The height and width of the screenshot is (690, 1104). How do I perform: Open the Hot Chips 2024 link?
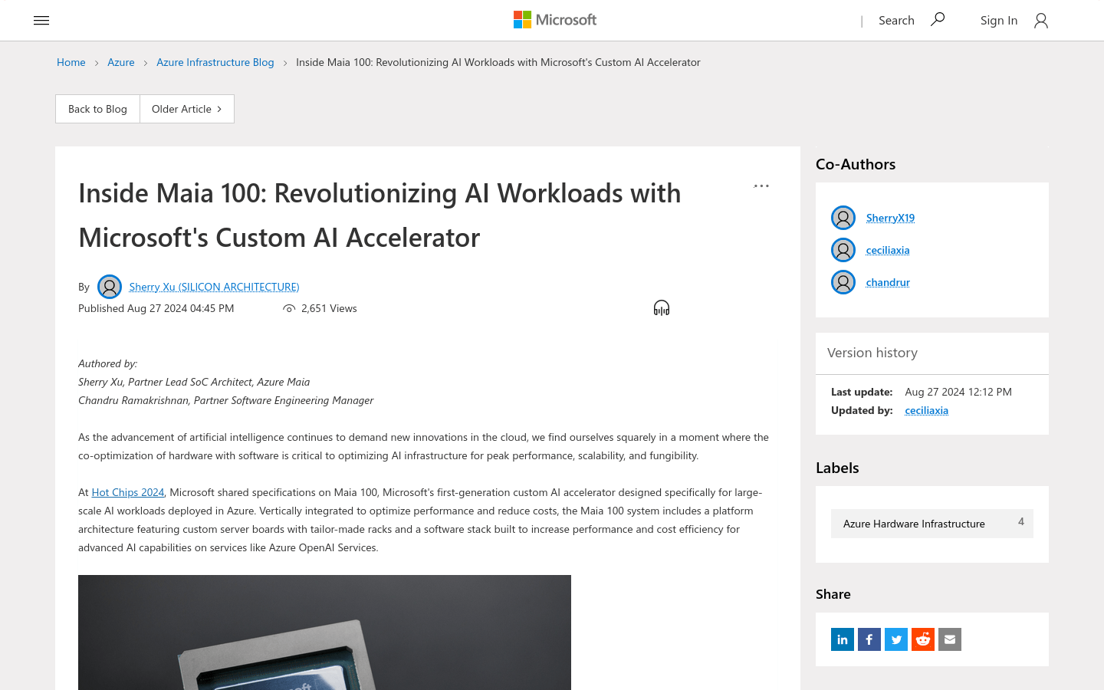coord(128,492)
